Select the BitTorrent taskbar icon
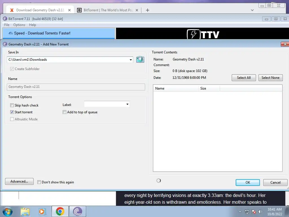 pos(78,211)
